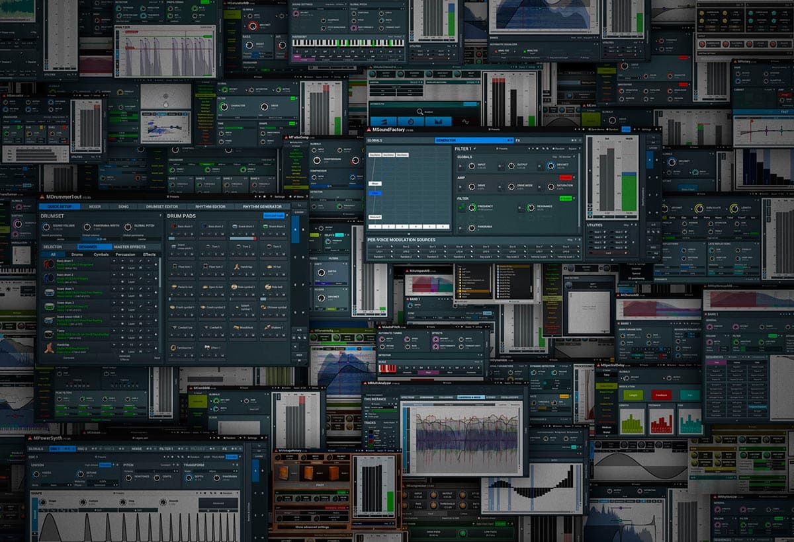Click green Length button in MSpectralDelay
794x542 pixels.
tap(633, 395)
